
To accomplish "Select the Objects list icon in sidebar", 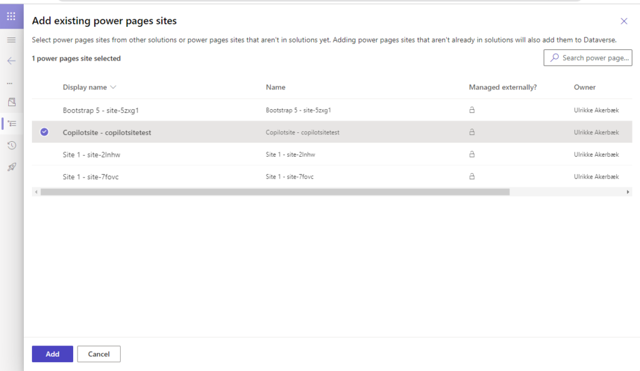I will (x=12, y=124).
